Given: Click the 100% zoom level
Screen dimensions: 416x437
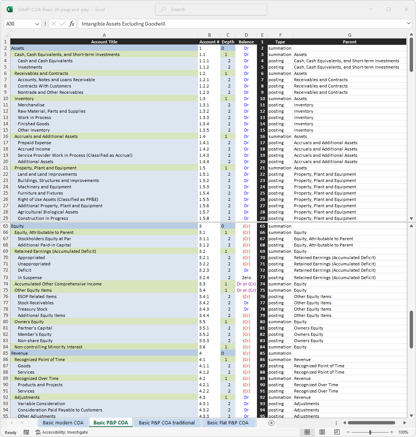Looking at the screenshot, I should (x=403, y=432).
